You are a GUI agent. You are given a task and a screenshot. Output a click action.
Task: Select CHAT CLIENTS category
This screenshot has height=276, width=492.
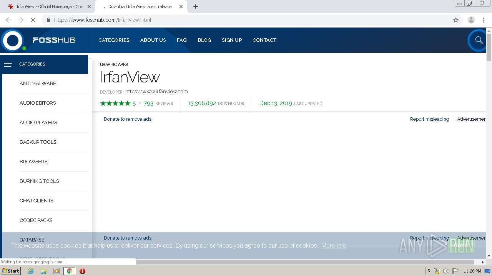[x=36, y=200]
